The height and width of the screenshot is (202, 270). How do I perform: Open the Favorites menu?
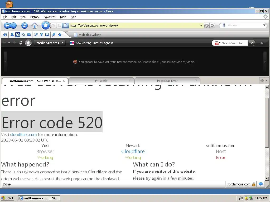(49, 17)
